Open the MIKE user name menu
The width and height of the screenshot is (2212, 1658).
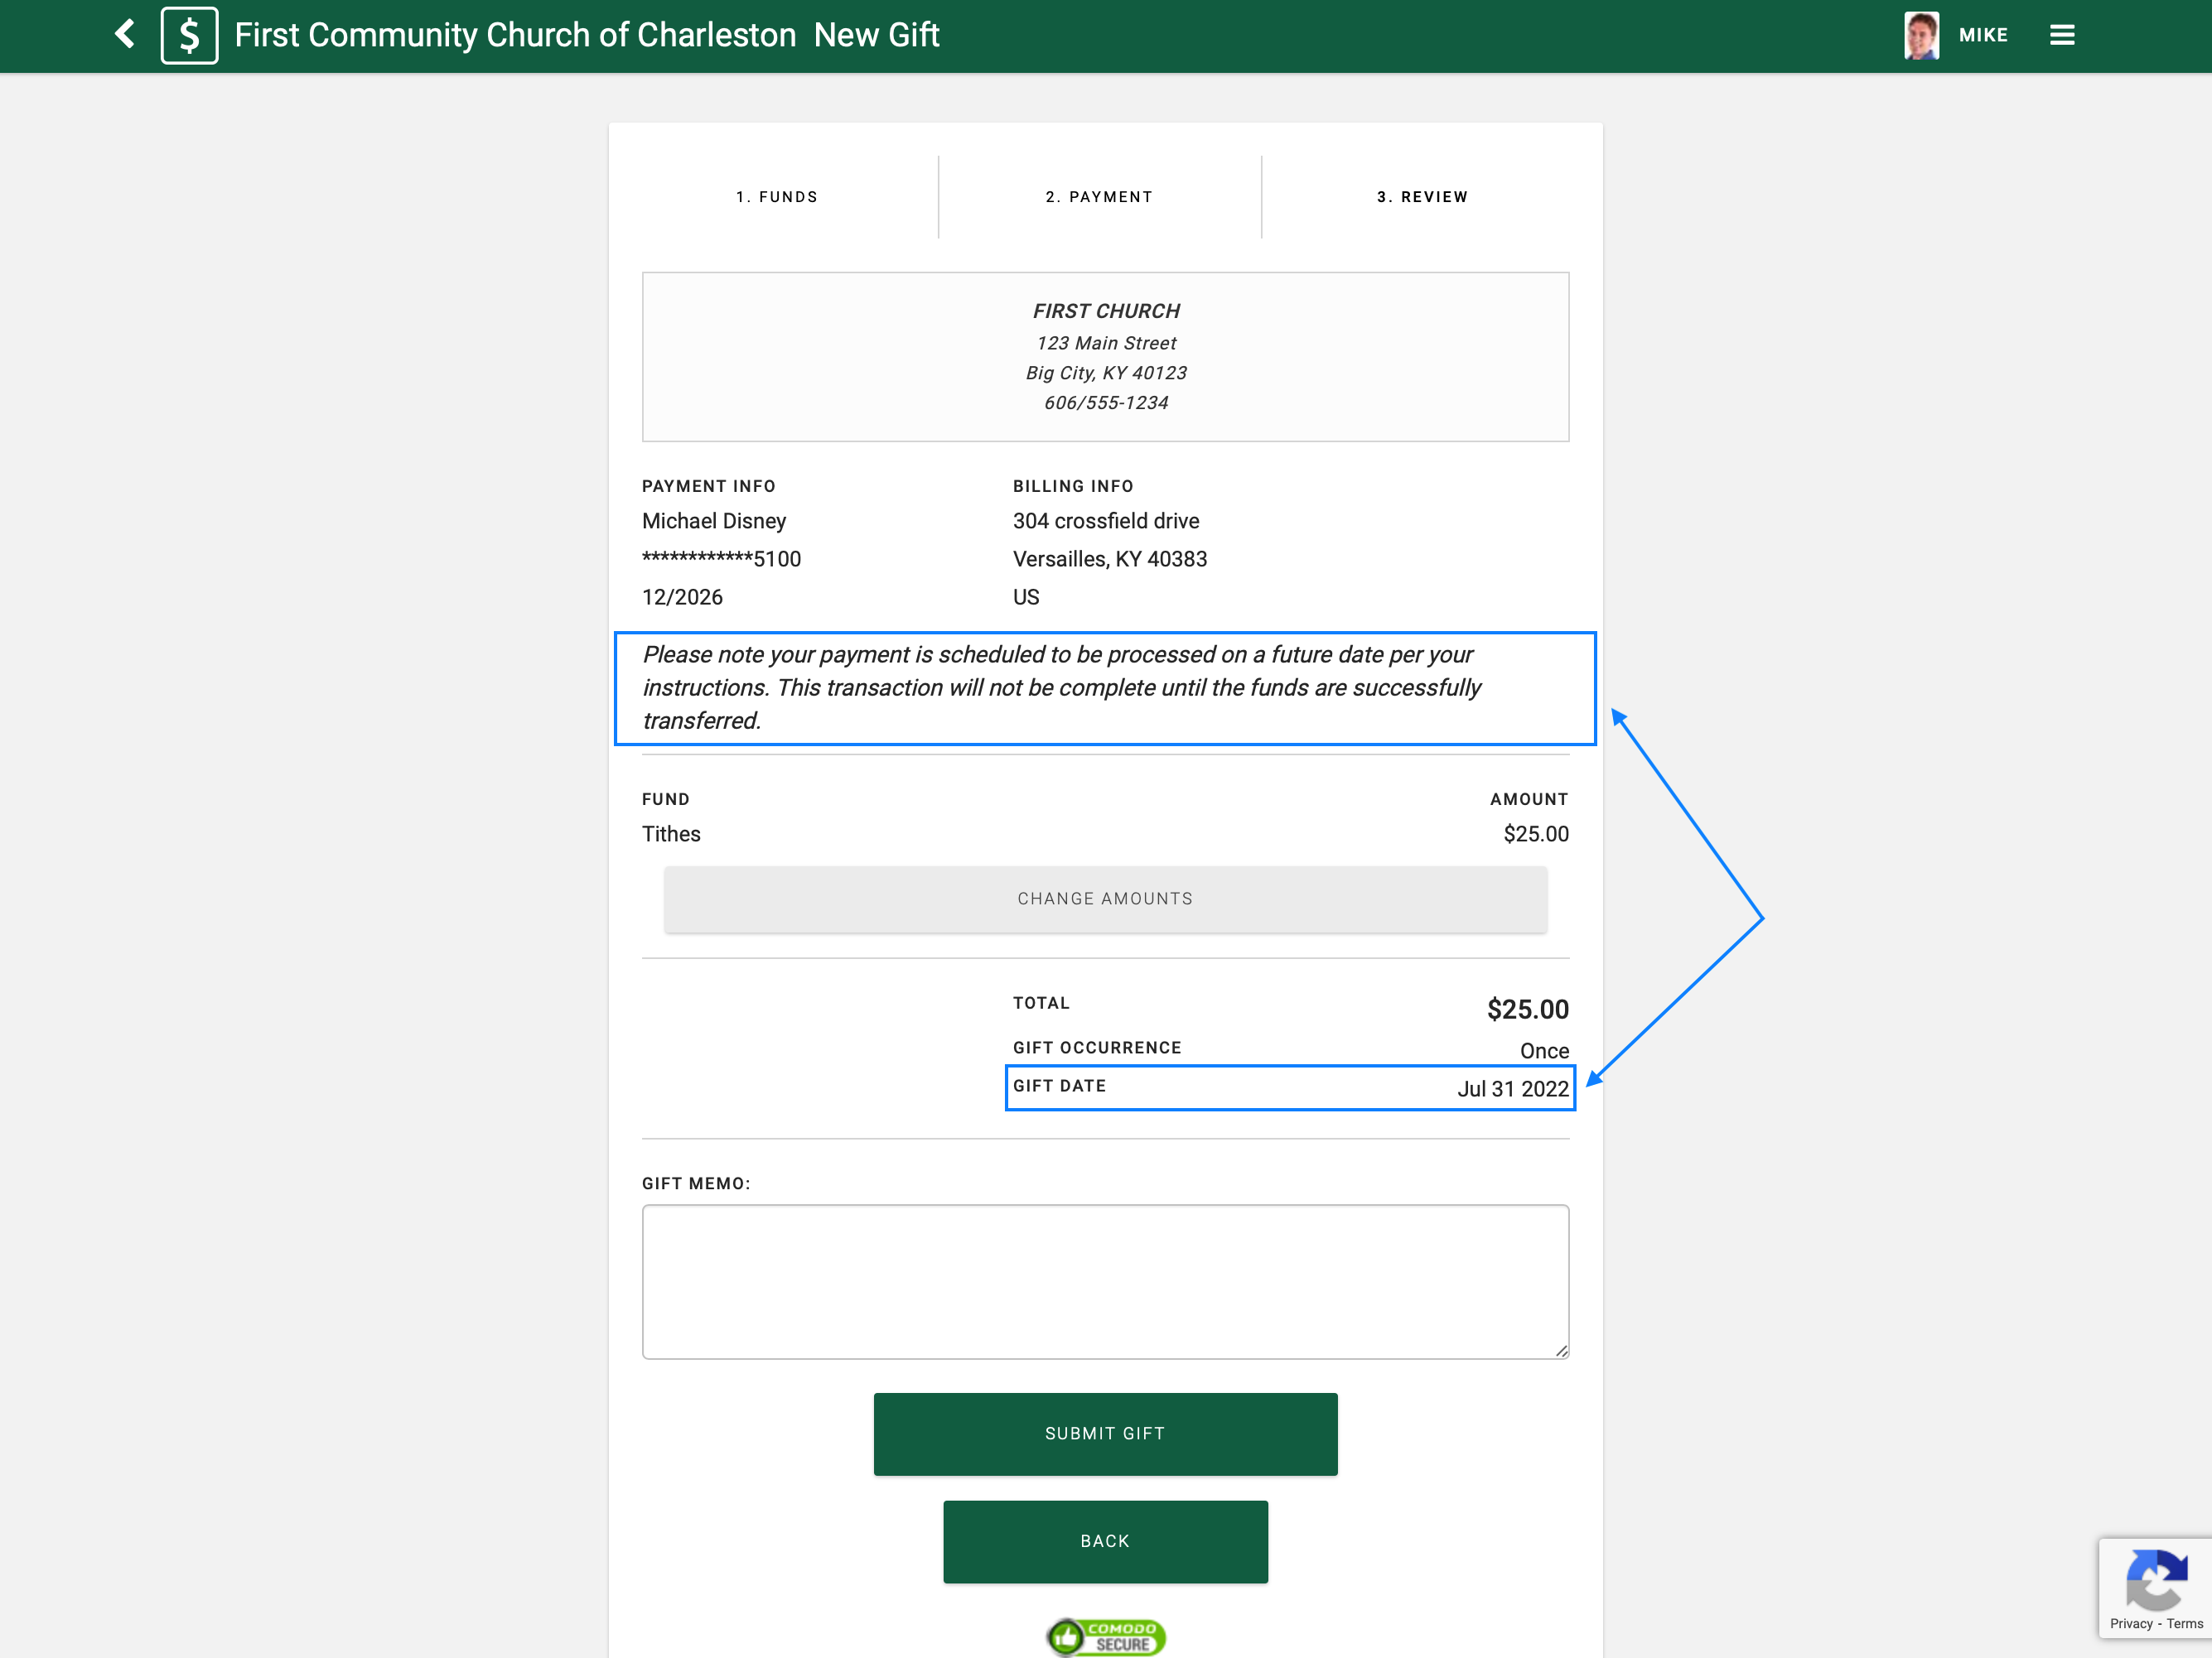[1983, 35]
